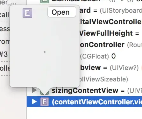Click empty area below the variables list
The height and width of the screenshot is (119, 142).
[x=84, y=113]
